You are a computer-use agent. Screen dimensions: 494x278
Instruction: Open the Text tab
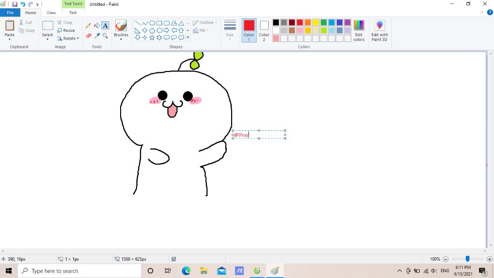pos(73,13)
